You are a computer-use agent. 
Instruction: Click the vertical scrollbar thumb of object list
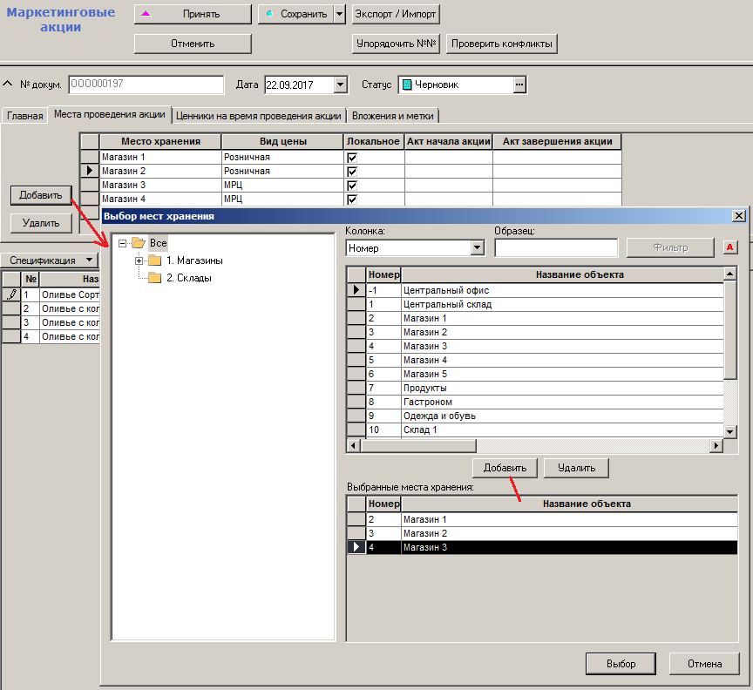(730, 330)
